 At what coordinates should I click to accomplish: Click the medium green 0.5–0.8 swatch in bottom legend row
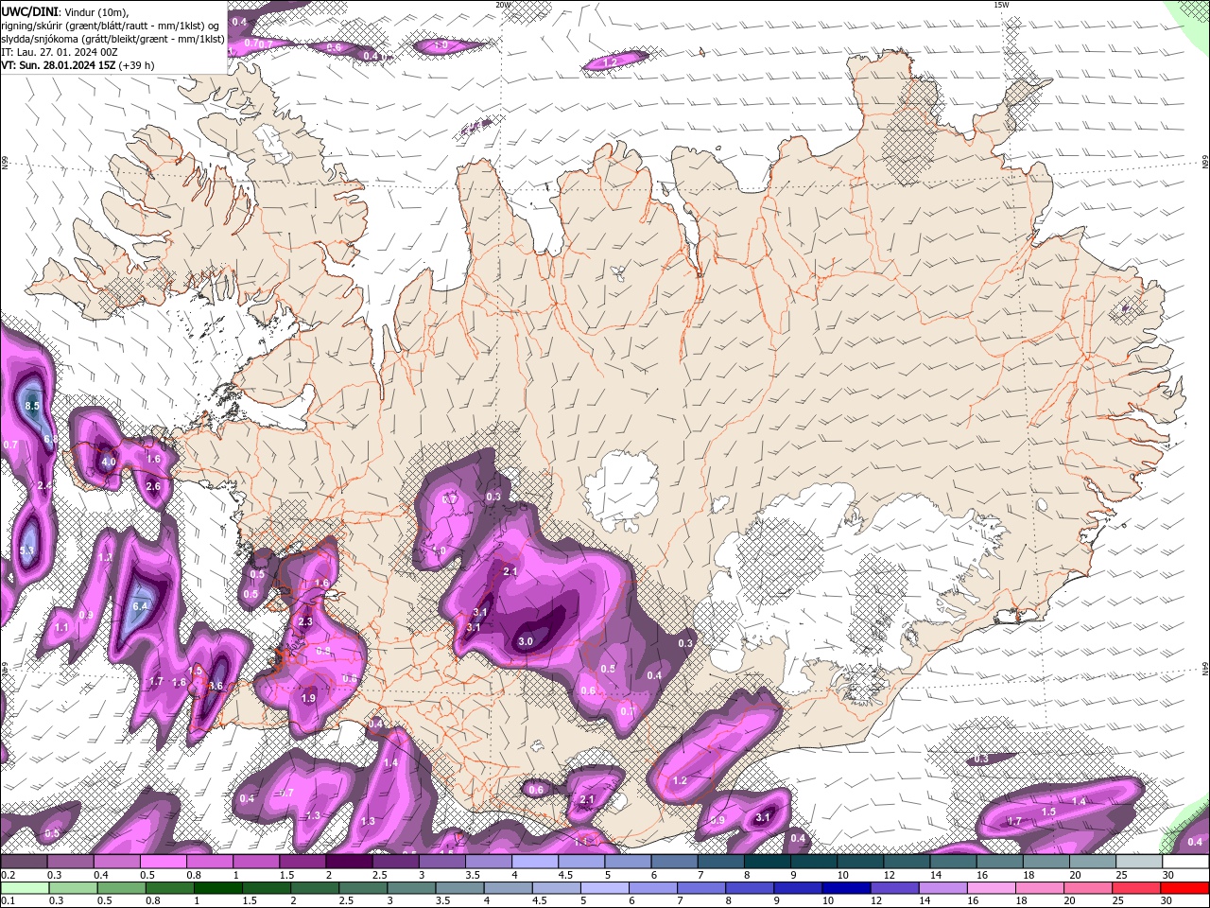(x=121, y=888)
